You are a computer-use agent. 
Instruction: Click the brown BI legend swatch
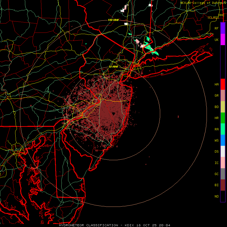pos(223,185)
